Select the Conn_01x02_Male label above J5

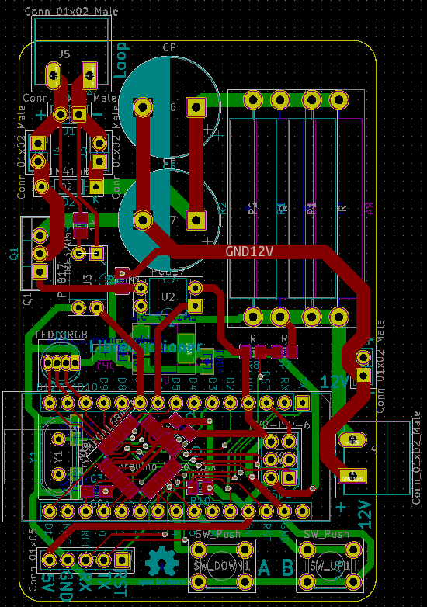click(x=71, y=11)
